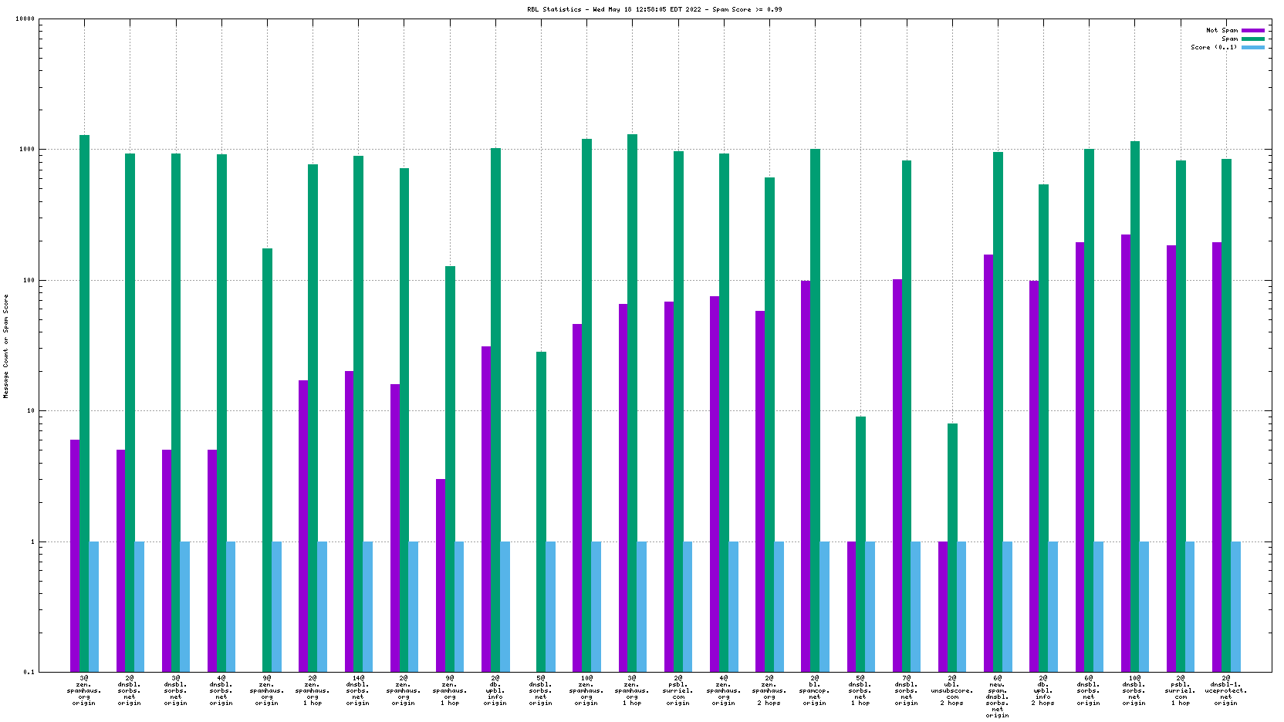Click the bl.spamcop.net origin axis label
This screenshot has width=1284, height=722.
(815, 690)
